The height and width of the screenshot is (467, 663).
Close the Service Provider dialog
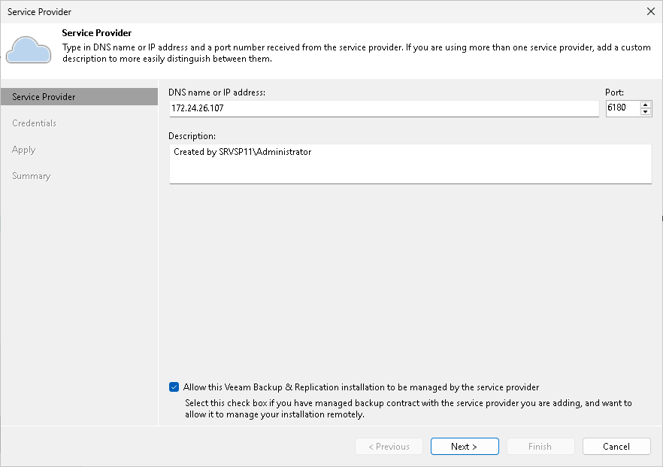(x=651, y=11)
